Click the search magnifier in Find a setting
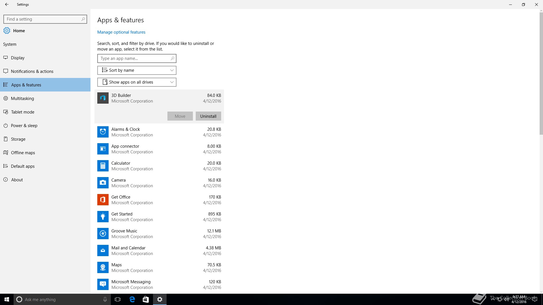Viewport: 543px width, 305px height. point(83,19)
